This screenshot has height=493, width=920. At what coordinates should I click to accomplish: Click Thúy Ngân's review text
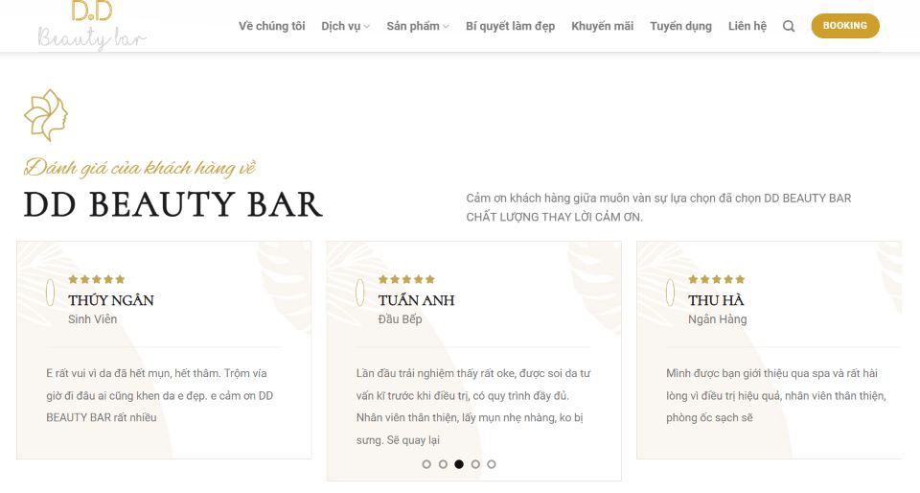coord(160,395)
